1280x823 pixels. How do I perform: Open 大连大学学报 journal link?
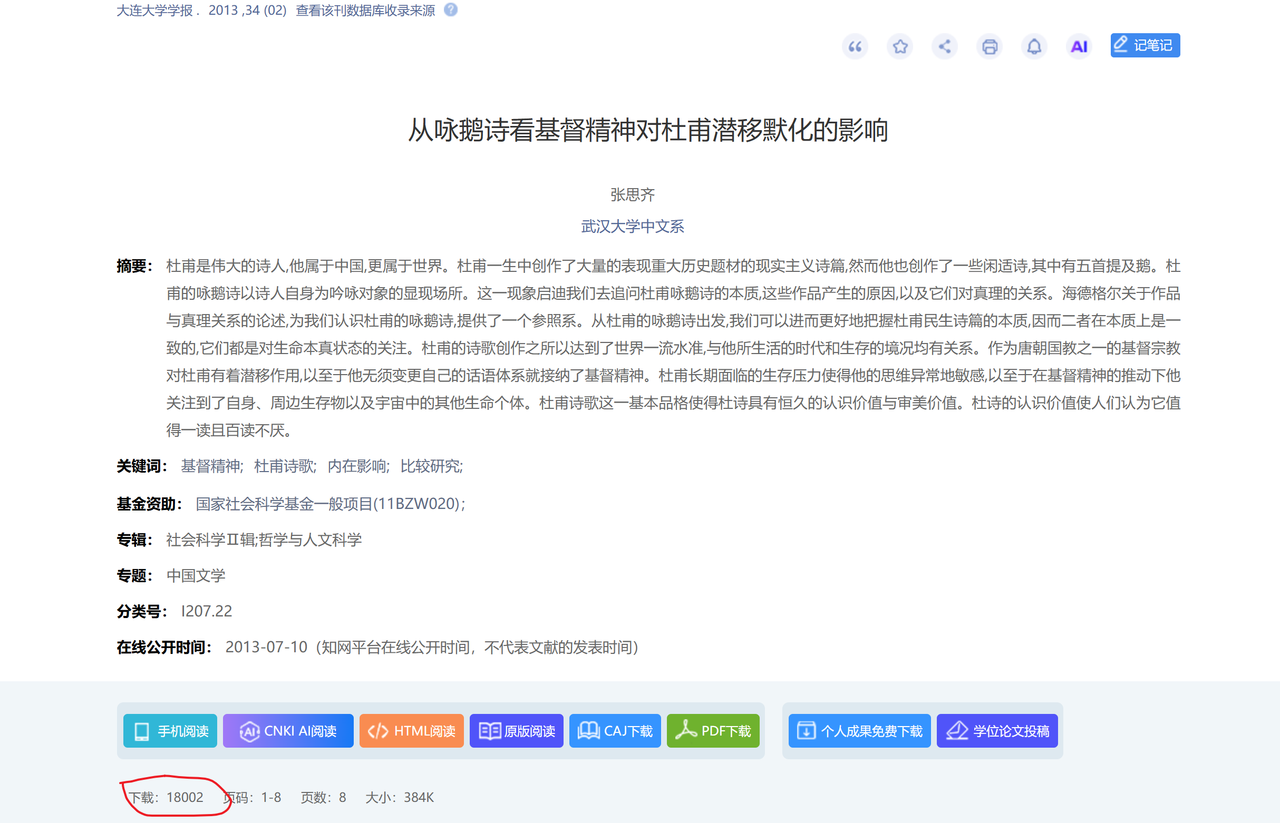point(154,10)
